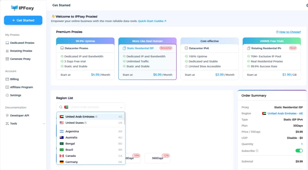Select the Static Residential ISP card
The width and height of the screenshot is (308, 170).
pos(147,59)
